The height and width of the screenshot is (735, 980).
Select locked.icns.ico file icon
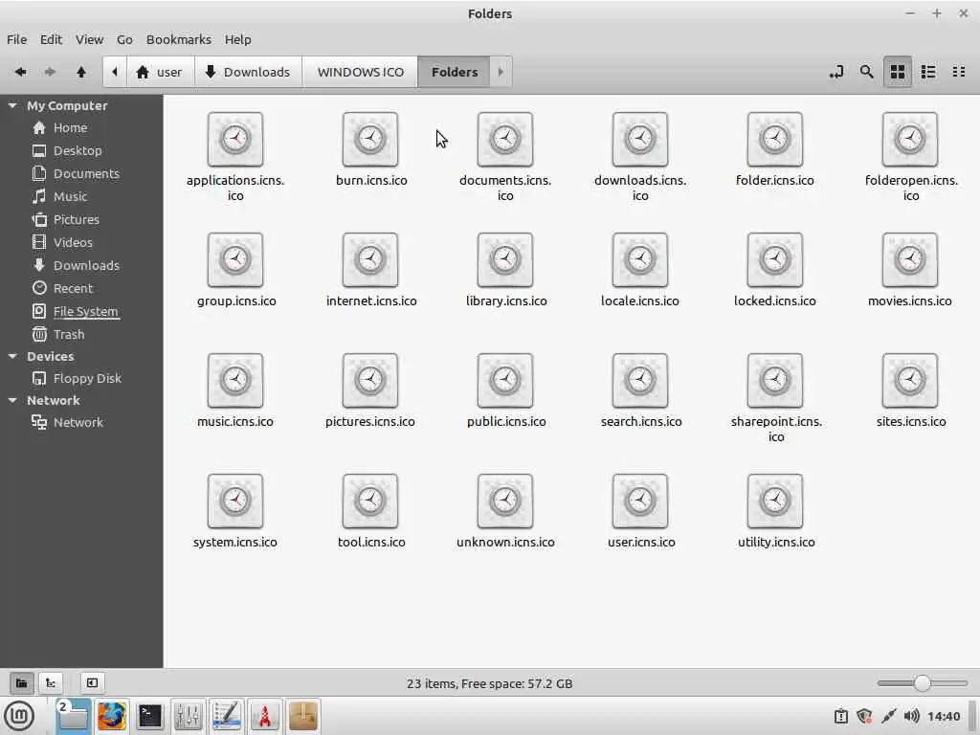[x=775, y=259]
